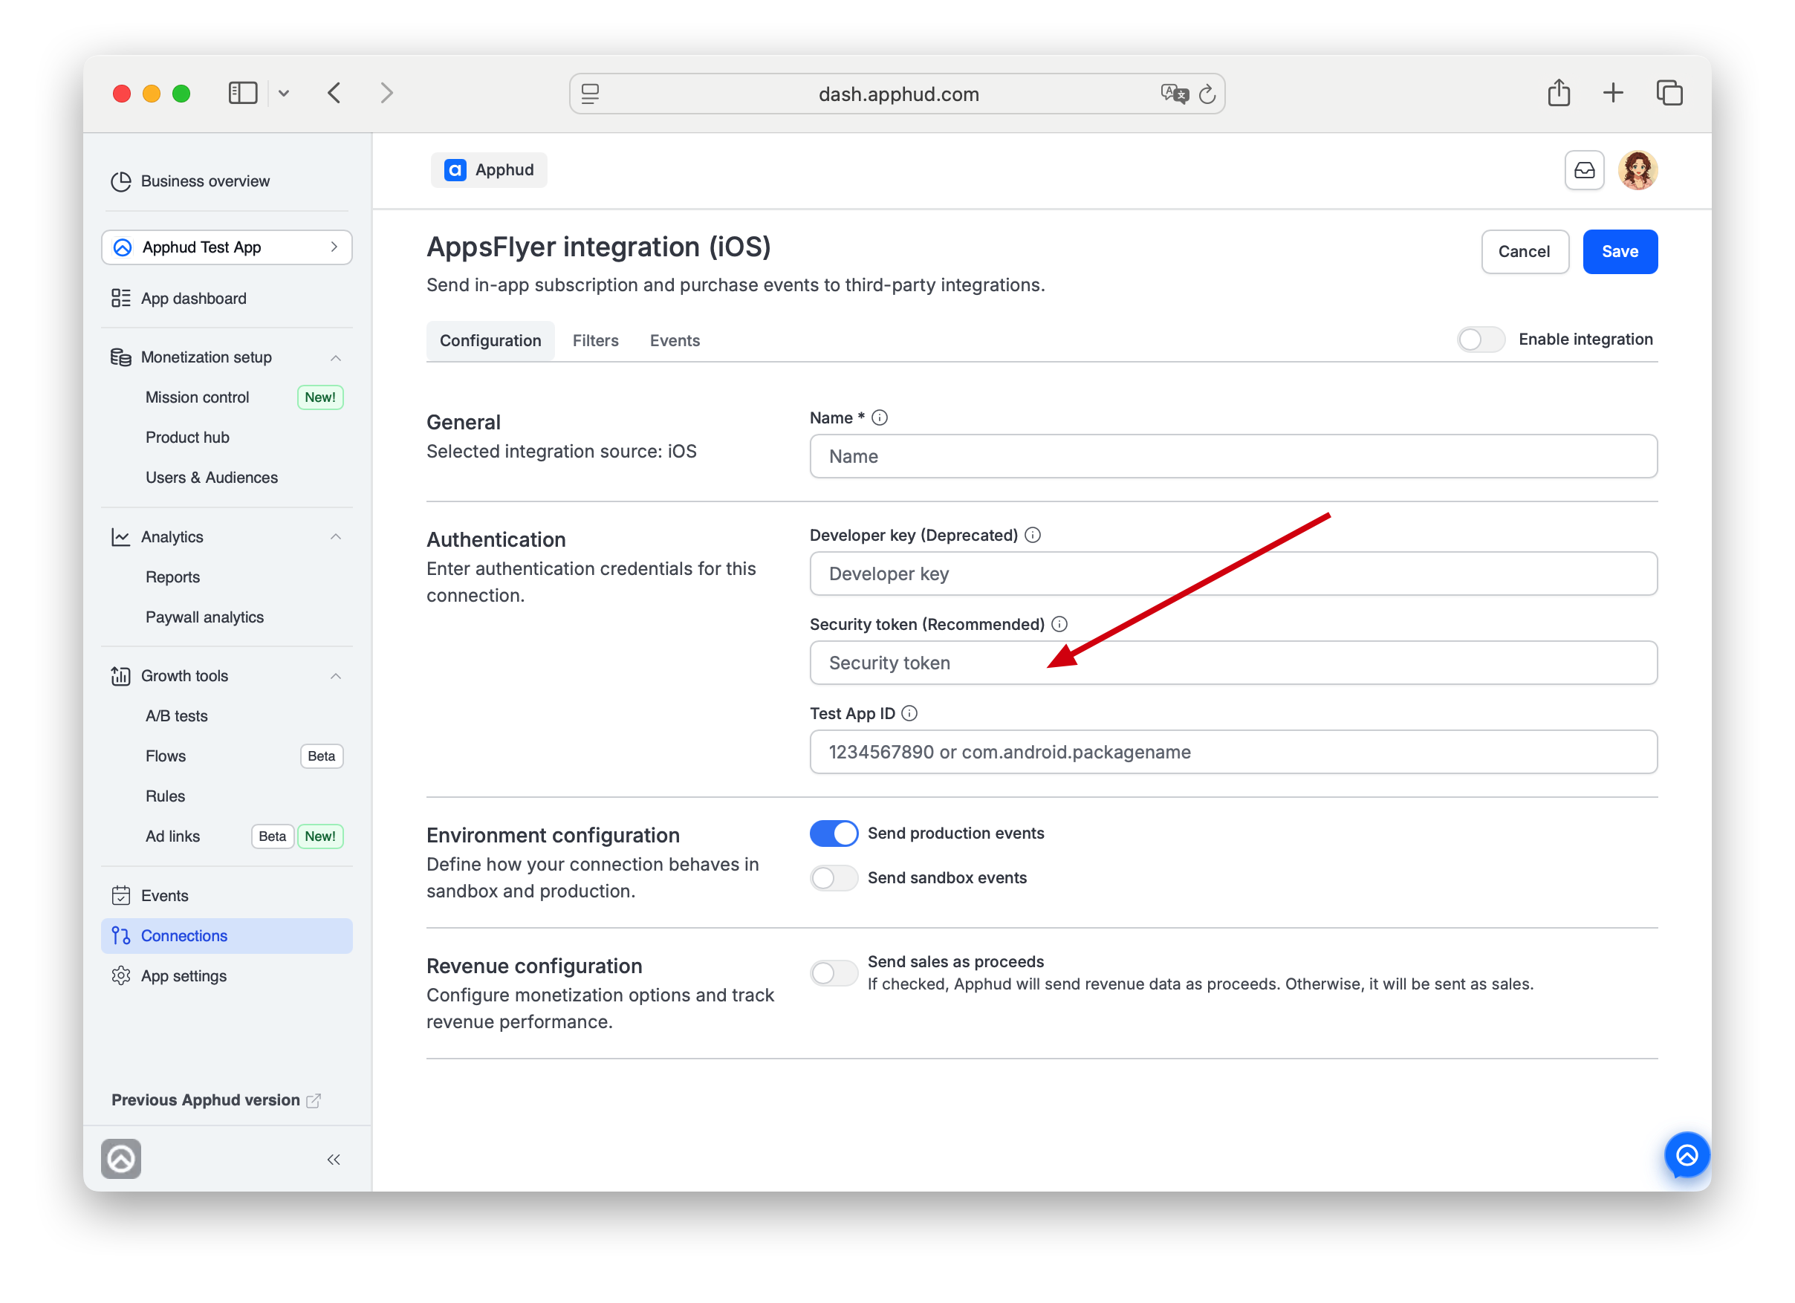Show tab overview

coord(1669,94)
